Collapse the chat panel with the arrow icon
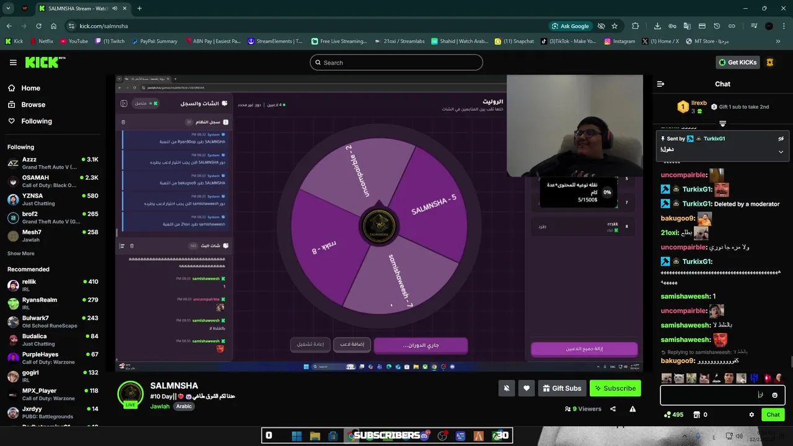 [x=660, y=84]
